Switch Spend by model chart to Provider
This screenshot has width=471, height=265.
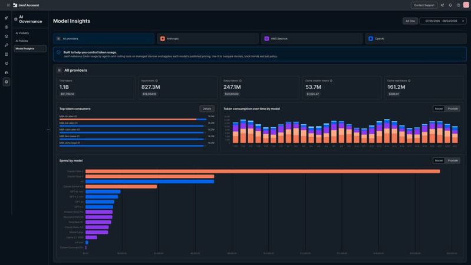[x=453, y=161]
